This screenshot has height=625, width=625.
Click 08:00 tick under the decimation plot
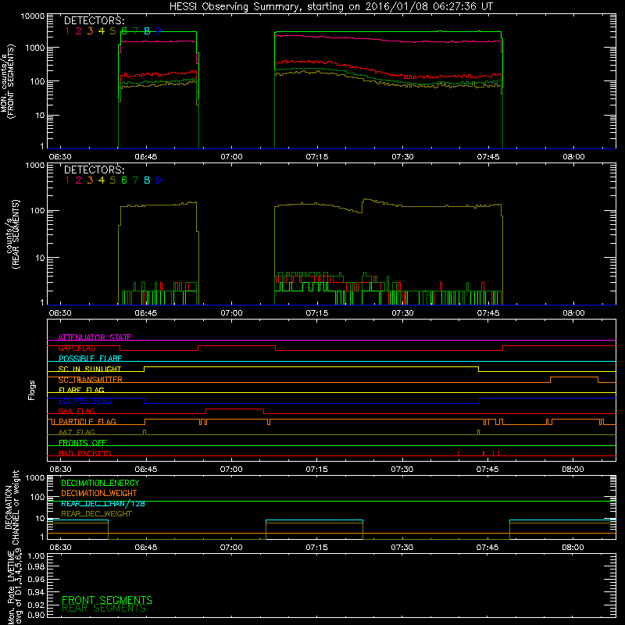(573, 548)
